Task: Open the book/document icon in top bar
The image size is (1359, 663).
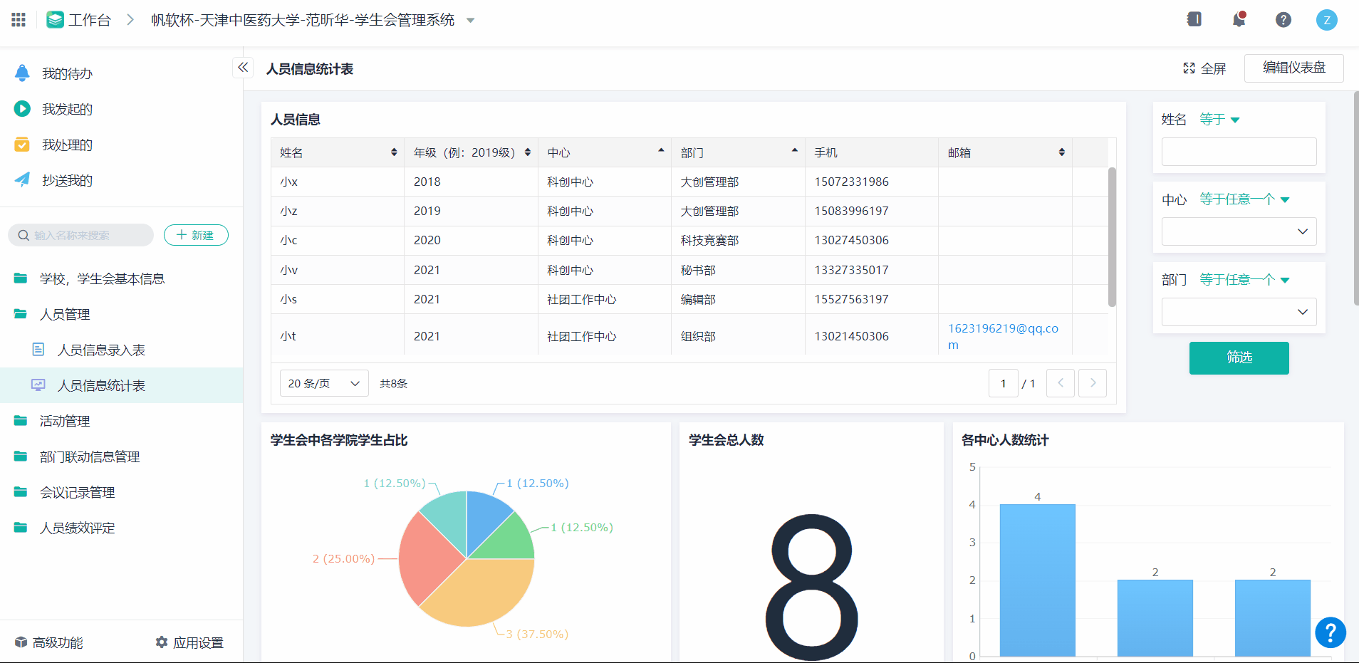Action: point(1194,20)
